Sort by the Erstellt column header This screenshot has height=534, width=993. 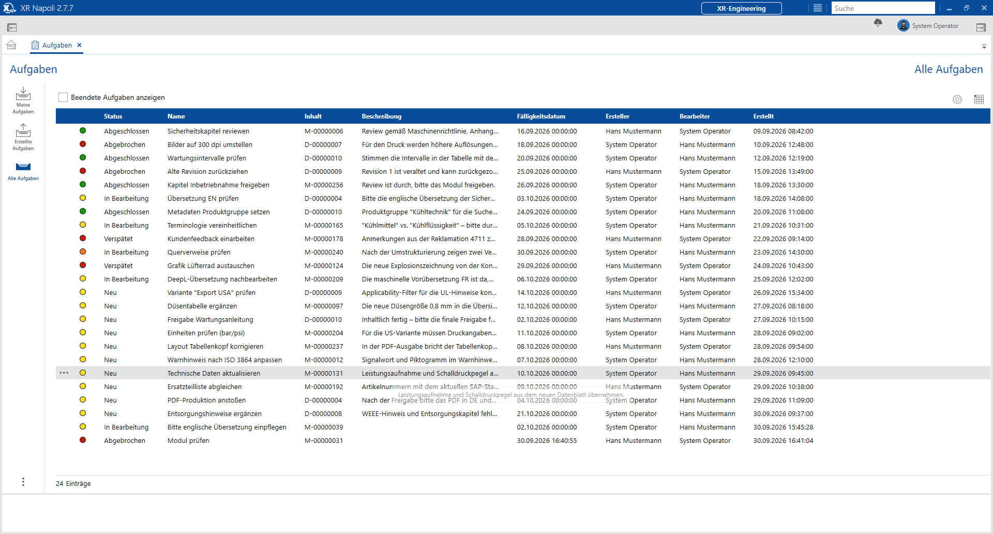pyautogui.click(x=763, y=116)
